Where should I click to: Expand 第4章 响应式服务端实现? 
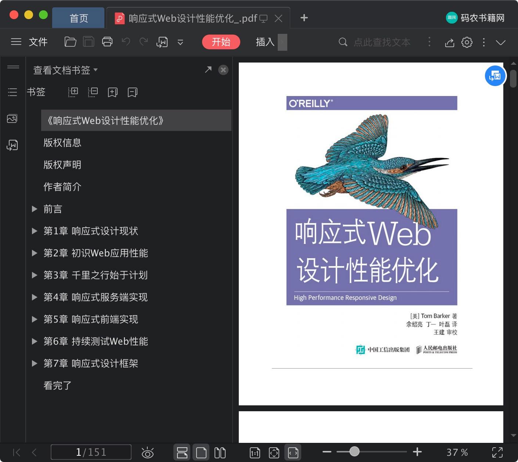35,297
